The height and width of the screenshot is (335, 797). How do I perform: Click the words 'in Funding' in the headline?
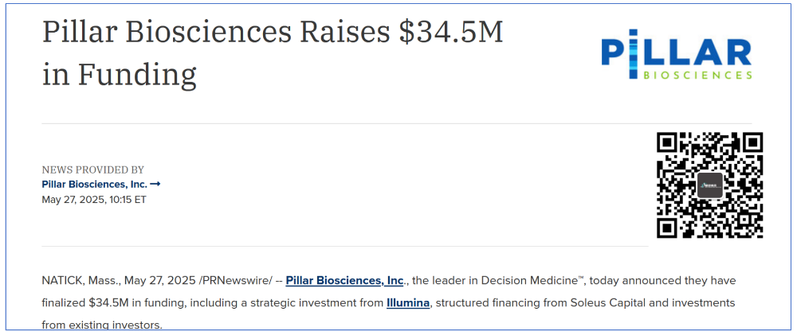(x=119, y=75)
